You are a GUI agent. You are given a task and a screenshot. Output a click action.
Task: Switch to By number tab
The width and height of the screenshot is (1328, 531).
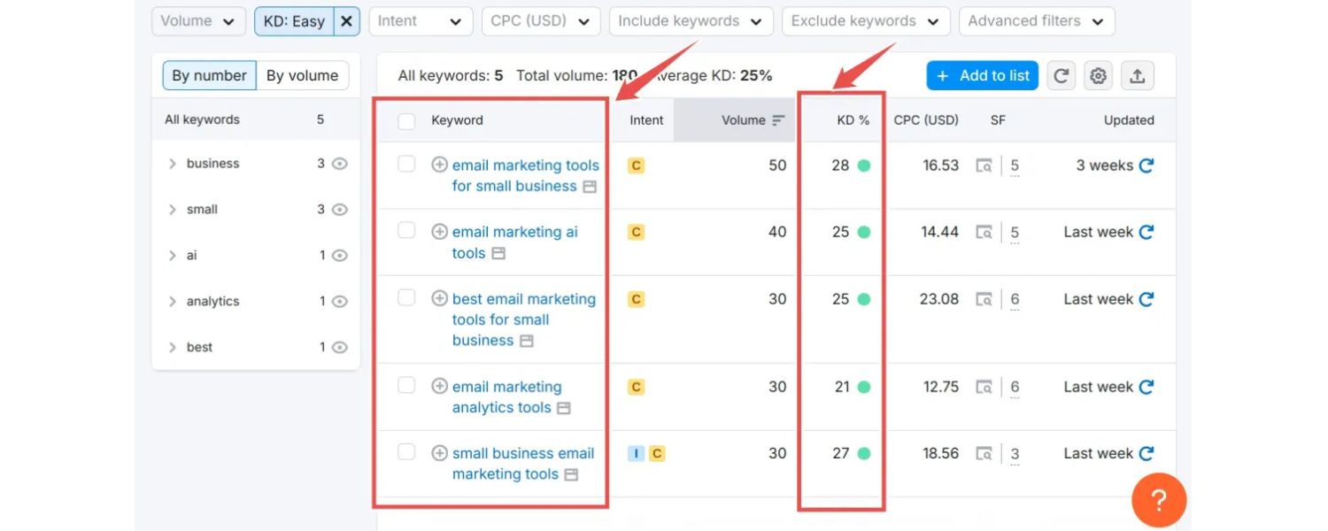coord(210,75)
